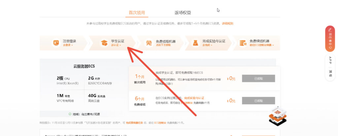Image resolution: width=338 pixels, height=136 pixels.
Task: Open the 完成原续费任务 link
Action: [134, 123]
